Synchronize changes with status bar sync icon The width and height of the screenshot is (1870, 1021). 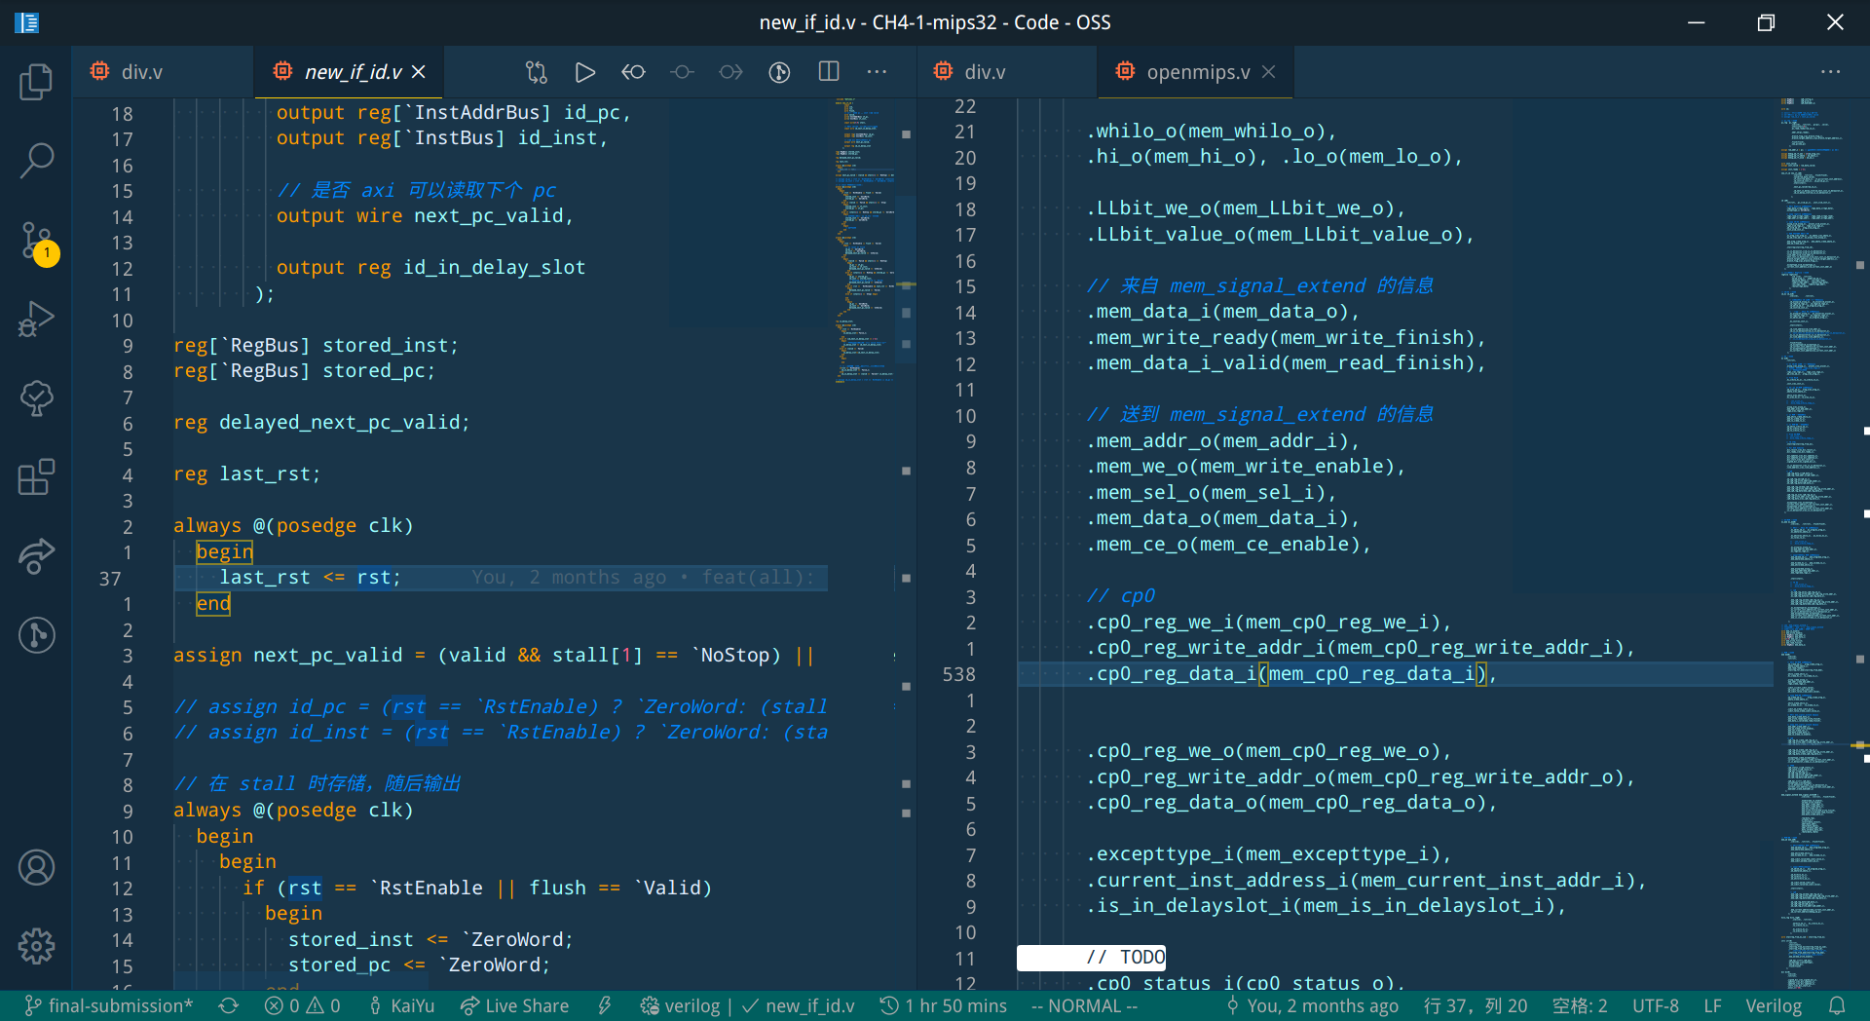tap(229, 1005)
